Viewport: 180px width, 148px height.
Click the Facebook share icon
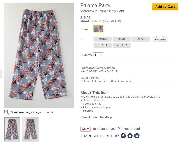coord(123,136)
